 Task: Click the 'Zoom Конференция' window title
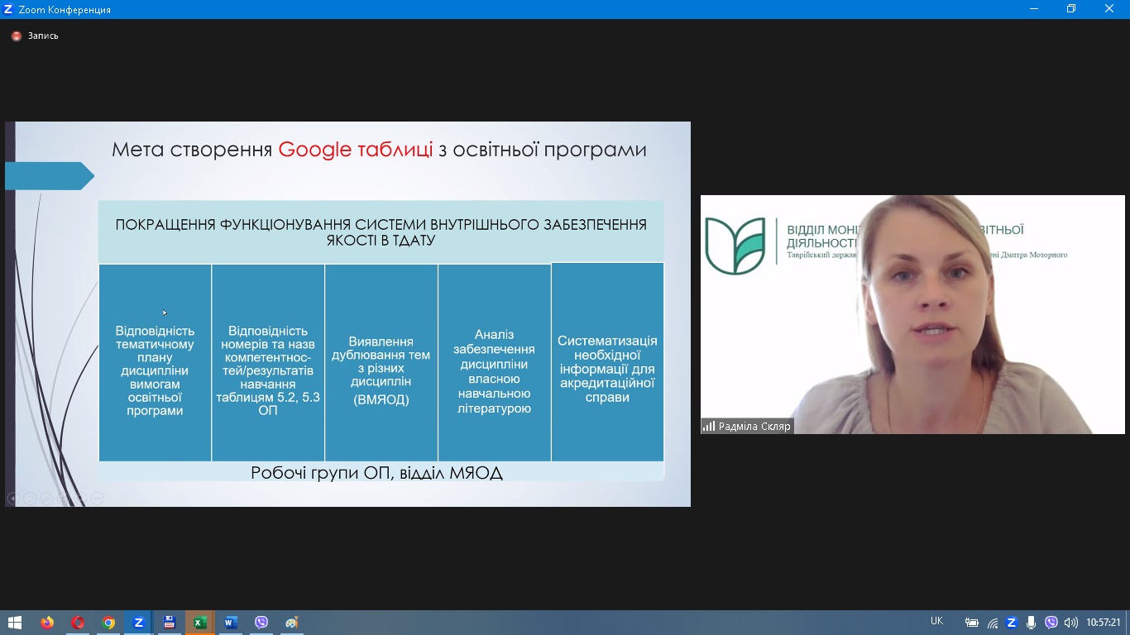[65, 10]
